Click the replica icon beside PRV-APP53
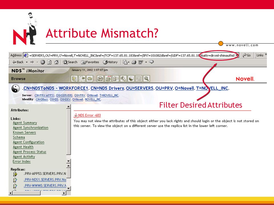The image size is (274, 205). pos(15,174)
